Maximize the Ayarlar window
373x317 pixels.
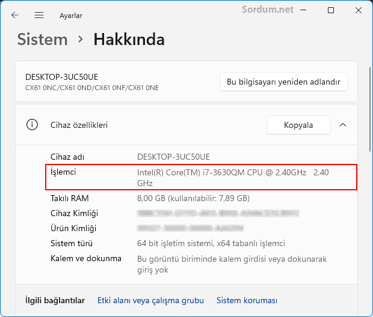coord(331,10)
